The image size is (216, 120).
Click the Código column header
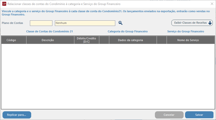14,40
